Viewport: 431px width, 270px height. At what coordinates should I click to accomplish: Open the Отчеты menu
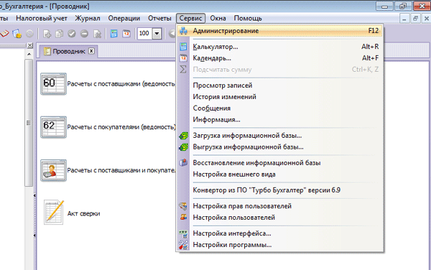coord(159,19)
